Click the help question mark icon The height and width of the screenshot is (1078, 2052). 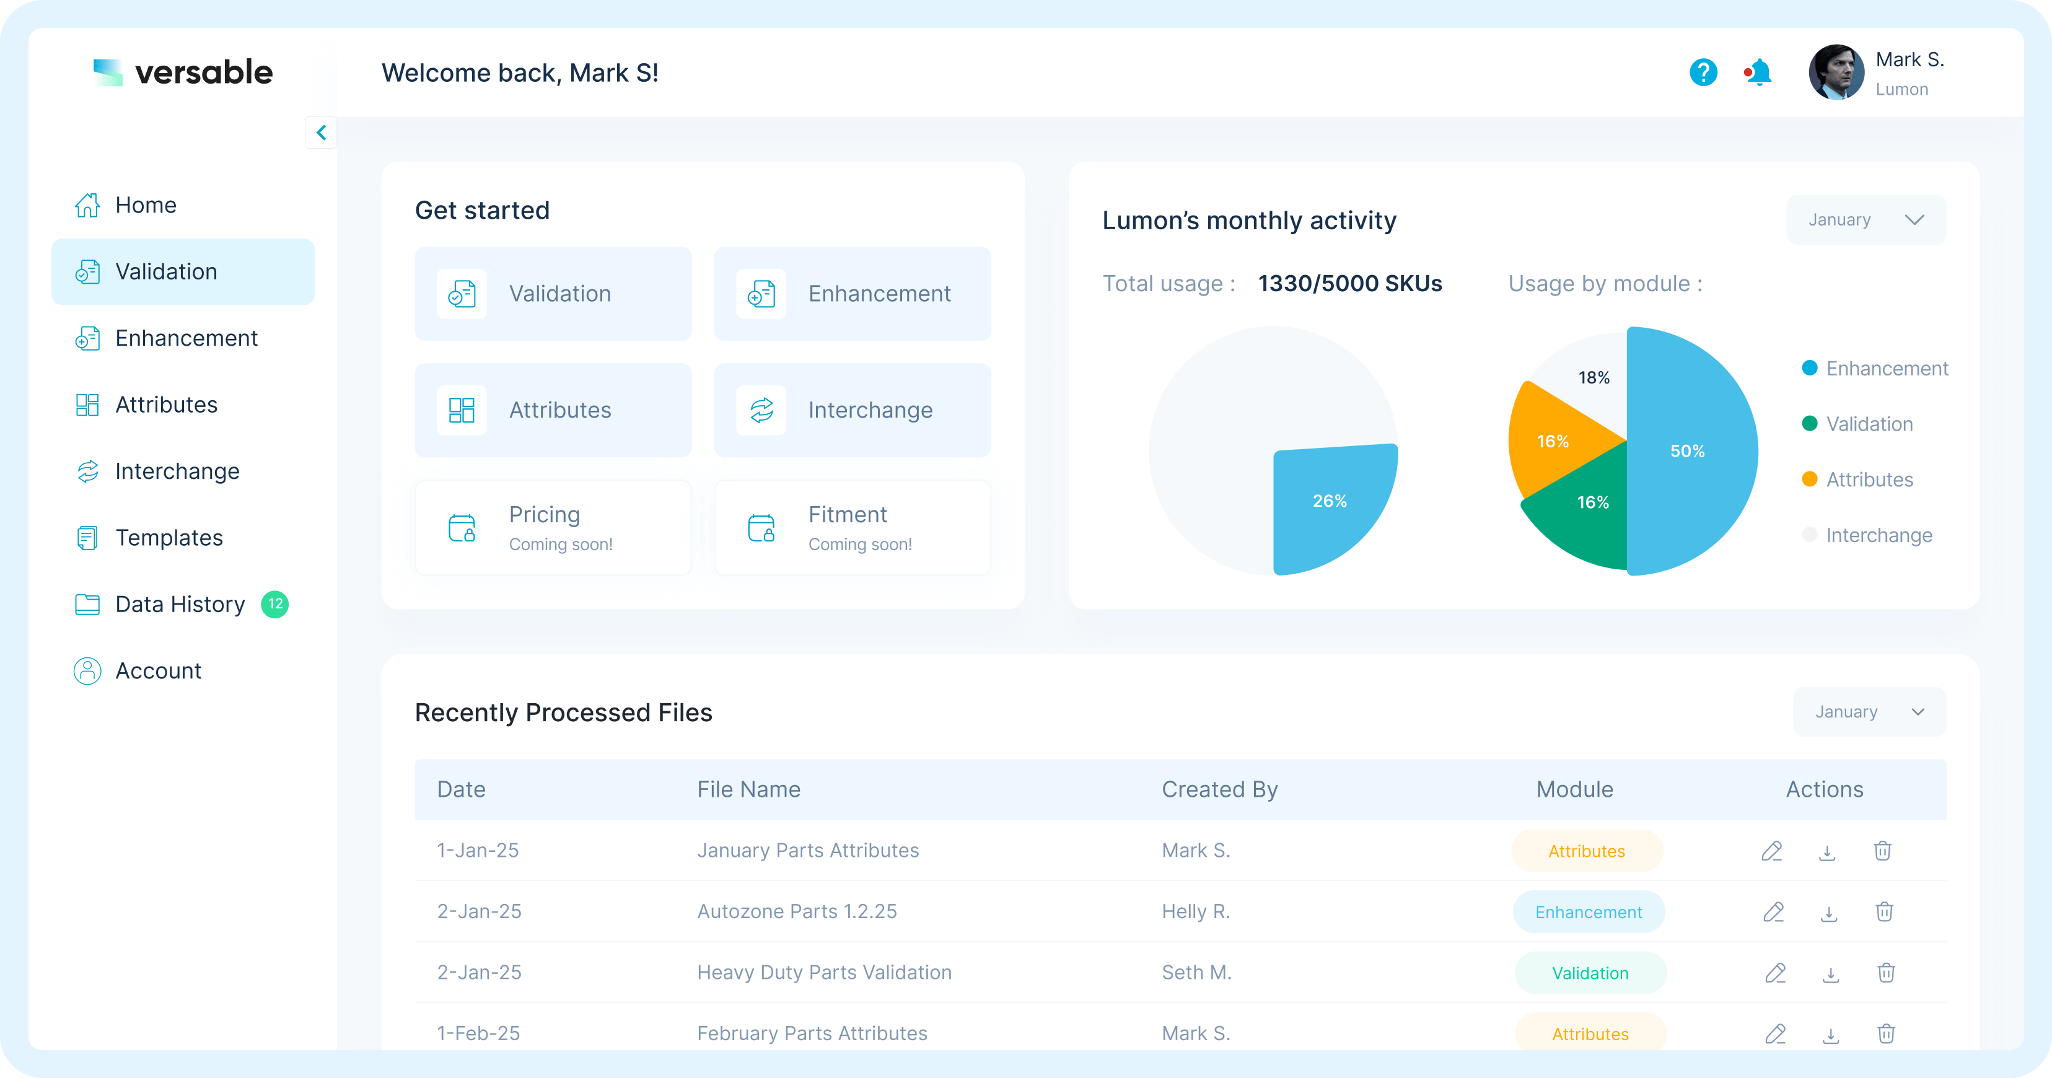pos(1703,72)
